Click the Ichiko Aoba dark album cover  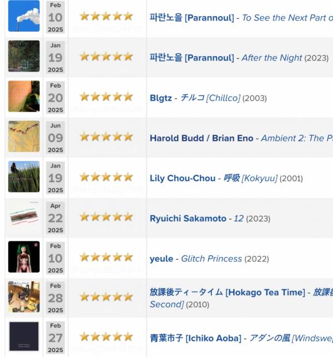tap(24, 336)
